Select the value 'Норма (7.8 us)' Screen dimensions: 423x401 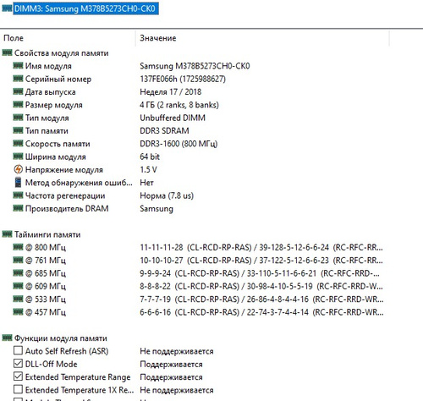click(167, 195)
